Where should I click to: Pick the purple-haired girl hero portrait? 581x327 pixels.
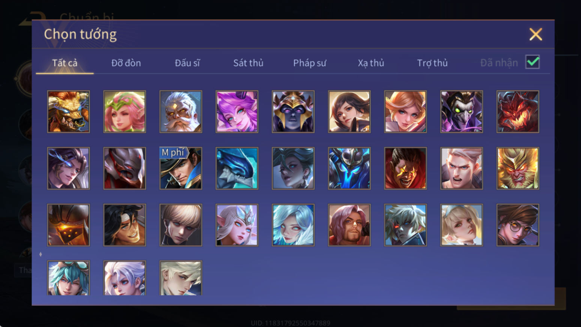(237, 112)
